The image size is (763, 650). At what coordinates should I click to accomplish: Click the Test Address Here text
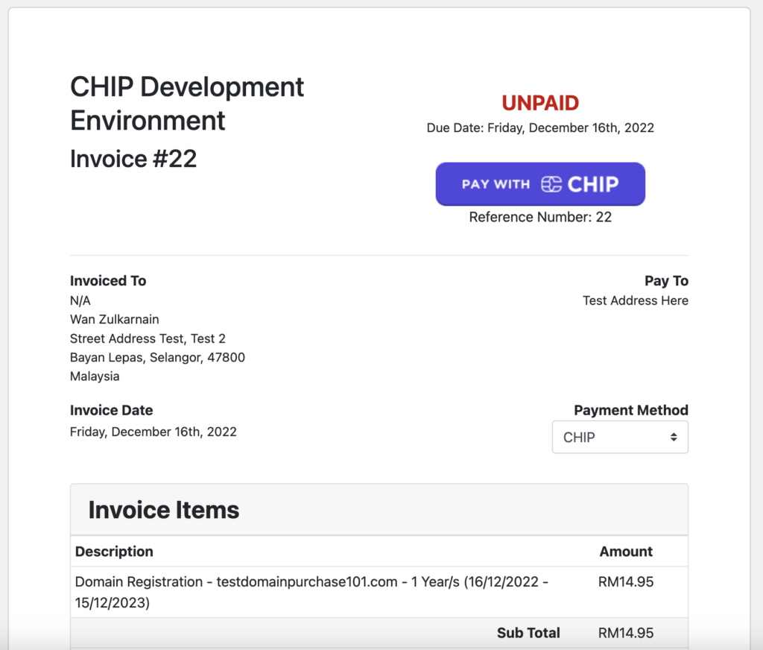point(636,300)
